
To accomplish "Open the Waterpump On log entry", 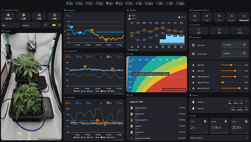I will (x=158, y=109).
